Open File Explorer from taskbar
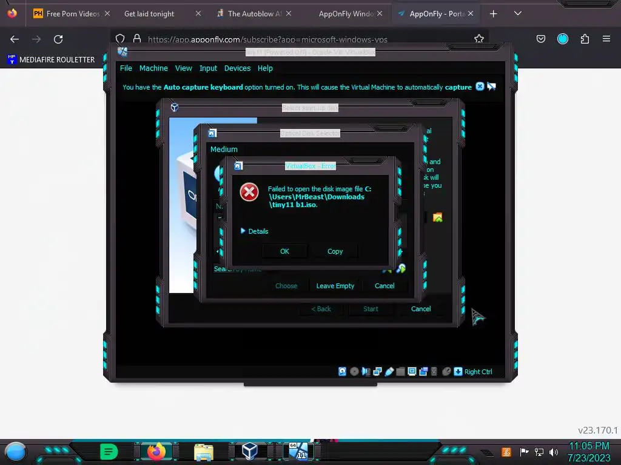Screen dimensions: 621x465 (x=204, y=452)
